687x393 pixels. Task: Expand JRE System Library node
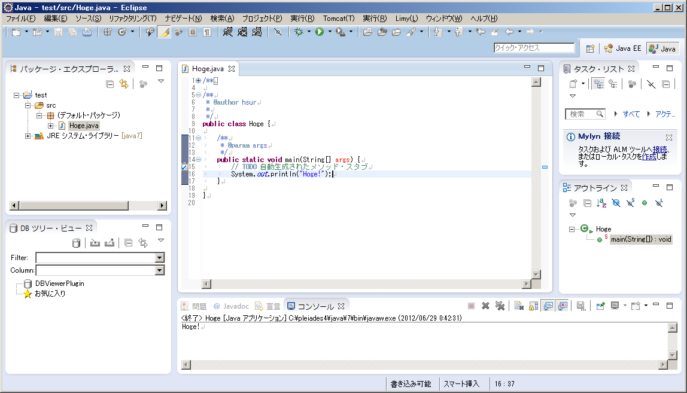tap(28, 136)
